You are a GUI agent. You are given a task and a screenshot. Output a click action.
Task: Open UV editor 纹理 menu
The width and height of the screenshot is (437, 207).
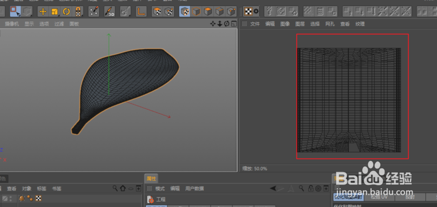tap(360, 24)
